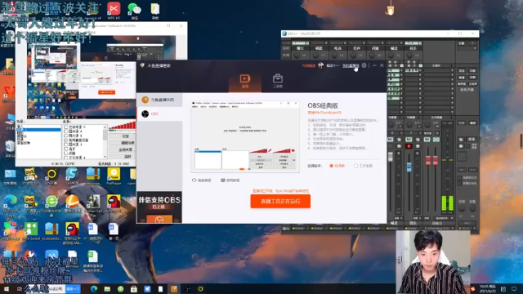Screen dimensions: 523x294
Task: Toggle the first source checkbox in OBS list
Action: [x=66, y=127]
